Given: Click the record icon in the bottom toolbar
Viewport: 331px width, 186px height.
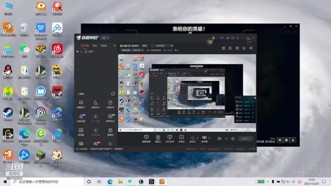Looking at the screenshot, I should [220, 138].
